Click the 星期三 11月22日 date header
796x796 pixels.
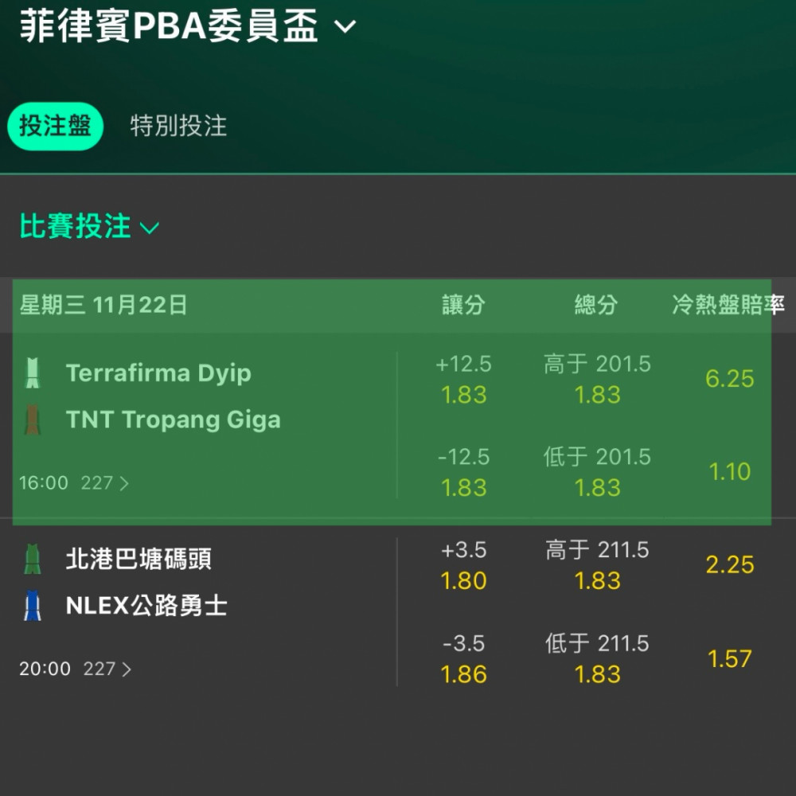click(x=103, y=305)
